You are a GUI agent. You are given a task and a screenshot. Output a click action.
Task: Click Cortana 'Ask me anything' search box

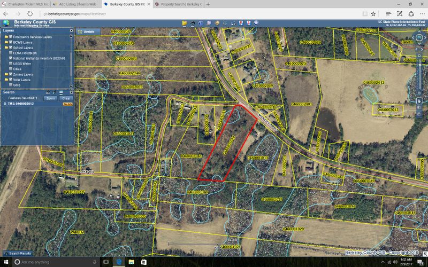click(x=56, y=262)
